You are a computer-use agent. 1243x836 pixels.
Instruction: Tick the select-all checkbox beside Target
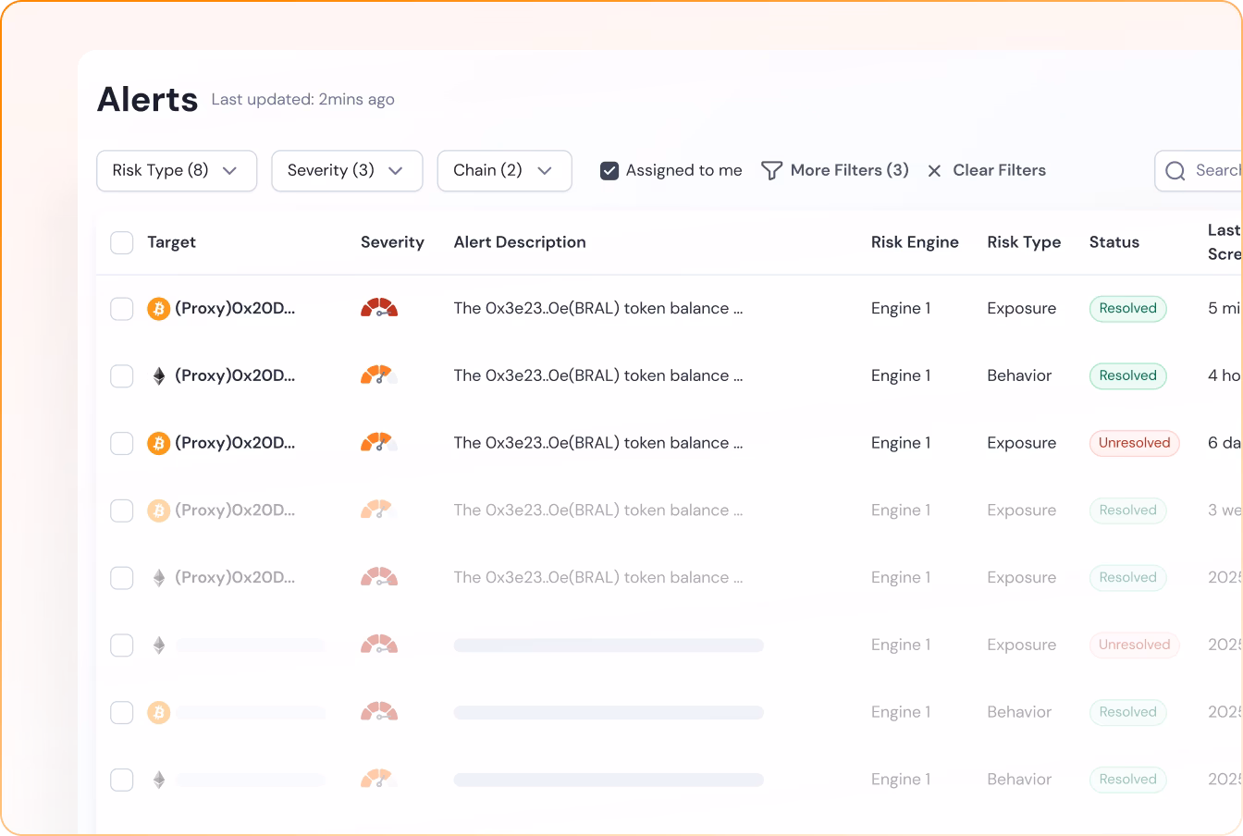[122, 242]
